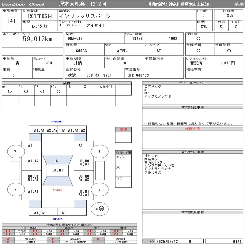Click "ETC" in the appeal points box
245x245 pixels.
(147, 93)
